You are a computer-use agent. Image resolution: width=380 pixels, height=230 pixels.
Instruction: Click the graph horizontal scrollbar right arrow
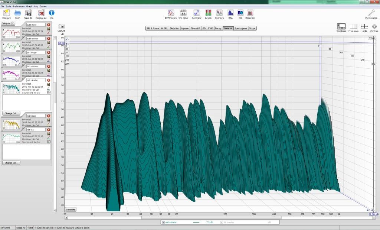click(x=374, y=218)
